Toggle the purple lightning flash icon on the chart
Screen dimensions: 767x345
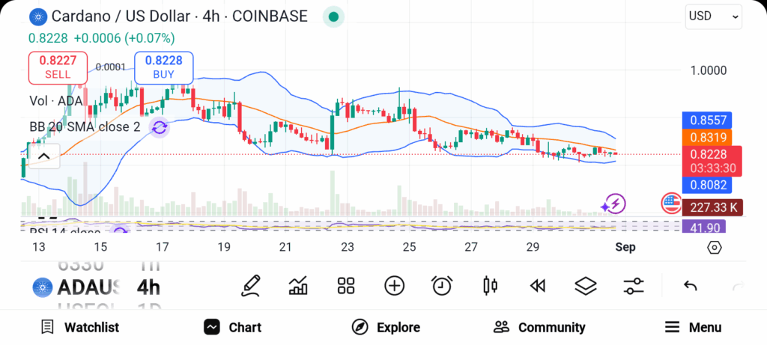614,203
